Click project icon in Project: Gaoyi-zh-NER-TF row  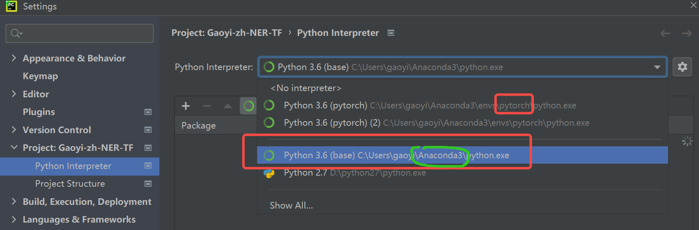(x=148, y=148)
